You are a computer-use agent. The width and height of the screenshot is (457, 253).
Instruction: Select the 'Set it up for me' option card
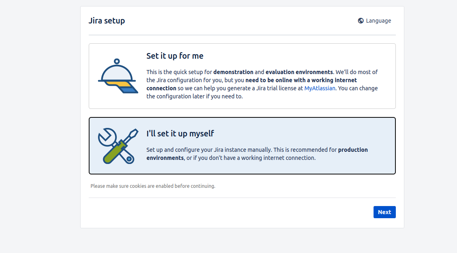pyautogui.click(x=242, y=76)
